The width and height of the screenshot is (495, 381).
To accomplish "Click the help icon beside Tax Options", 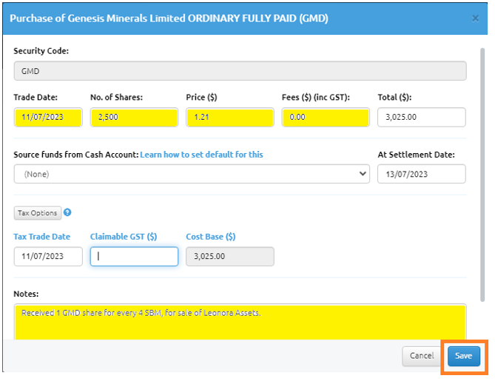I will point(67,212).
